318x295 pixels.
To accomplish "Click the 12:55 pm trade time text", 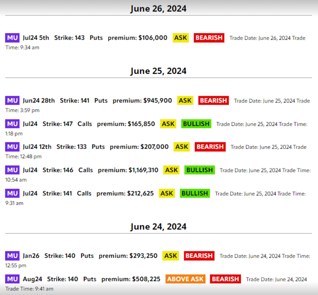I will coord(15,266).
